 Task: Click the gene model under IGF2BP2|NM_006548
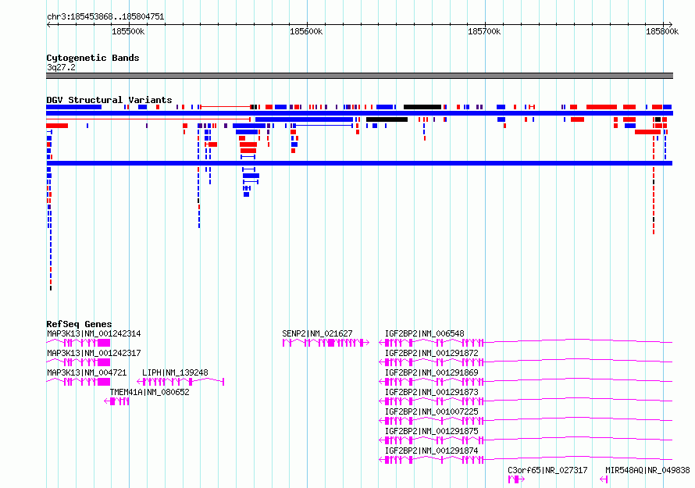(526, 342)
